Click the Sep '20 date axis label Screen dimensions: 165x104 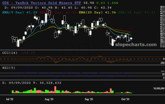[89, 99]
